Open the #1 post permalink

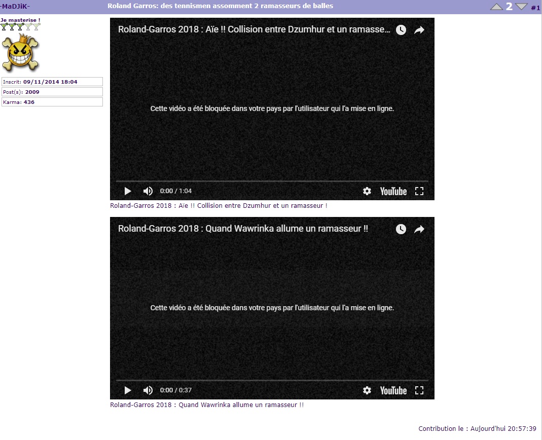[x=535, y=8]
